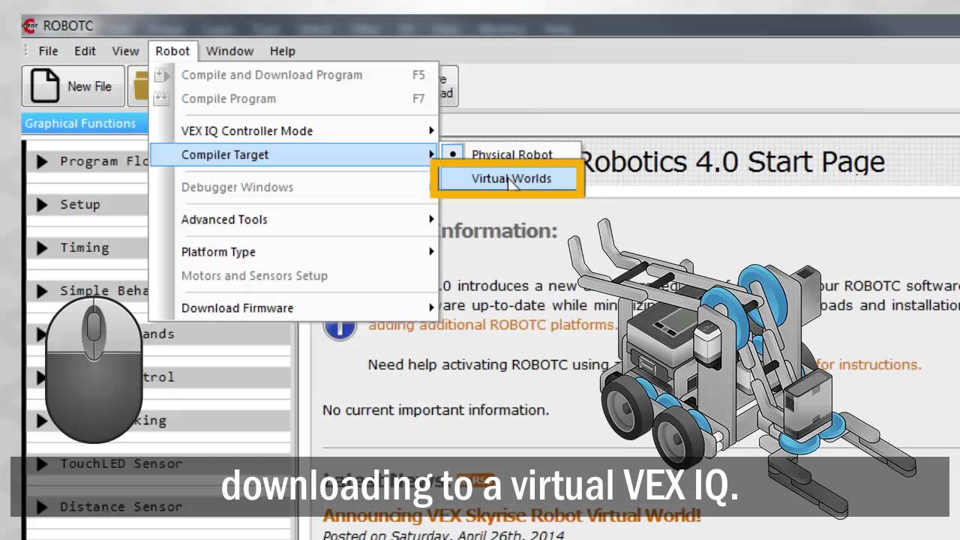Choose Virtual Worlds as compiler target
960x540 pixels.
pos(511,178)
